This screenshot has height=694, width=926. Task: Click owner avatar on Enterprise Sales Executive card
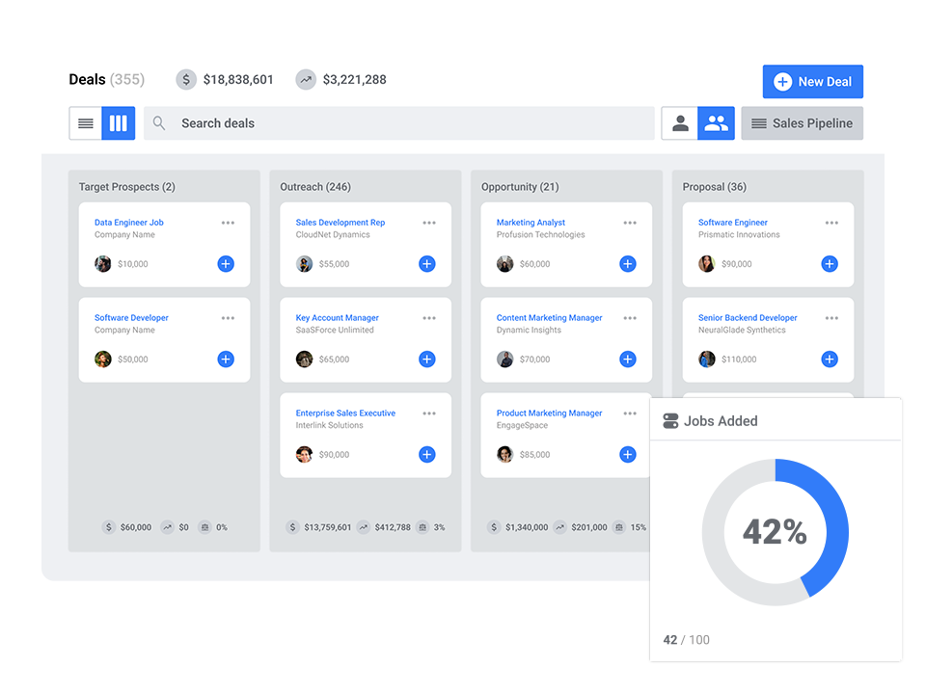(x=305, y=455)
